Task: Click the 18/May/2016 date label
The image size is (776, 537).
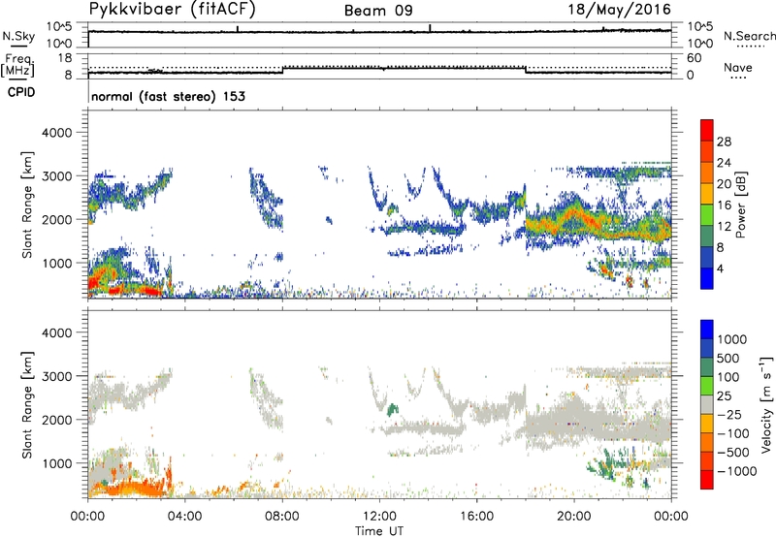Action: click(620, 9)
